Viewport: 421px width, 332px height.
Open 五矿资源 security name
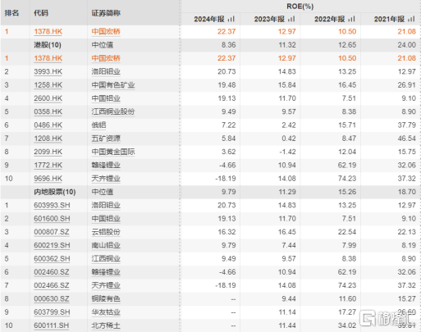click(106, 139)
